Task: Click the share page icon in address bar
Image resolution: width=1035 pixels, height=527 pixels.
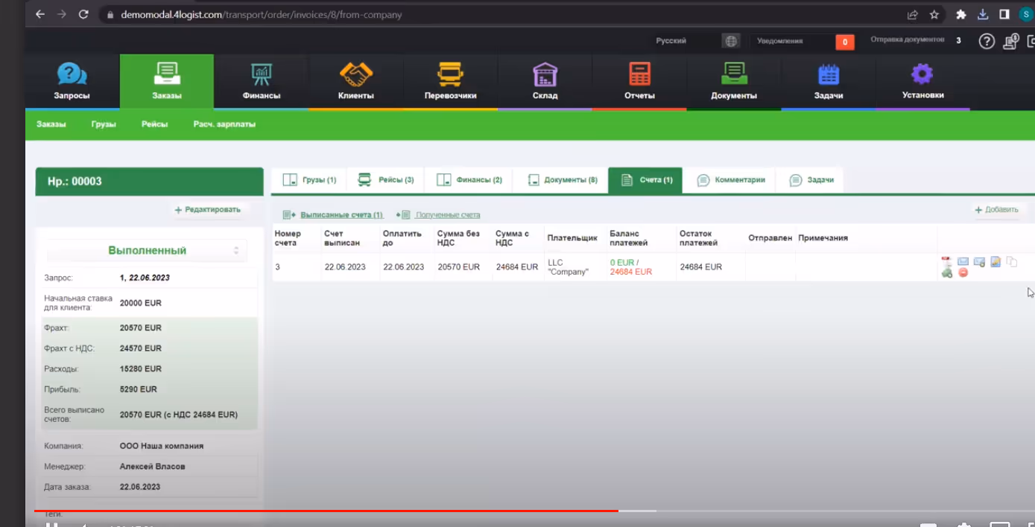Action: click(x=912, y=14)
